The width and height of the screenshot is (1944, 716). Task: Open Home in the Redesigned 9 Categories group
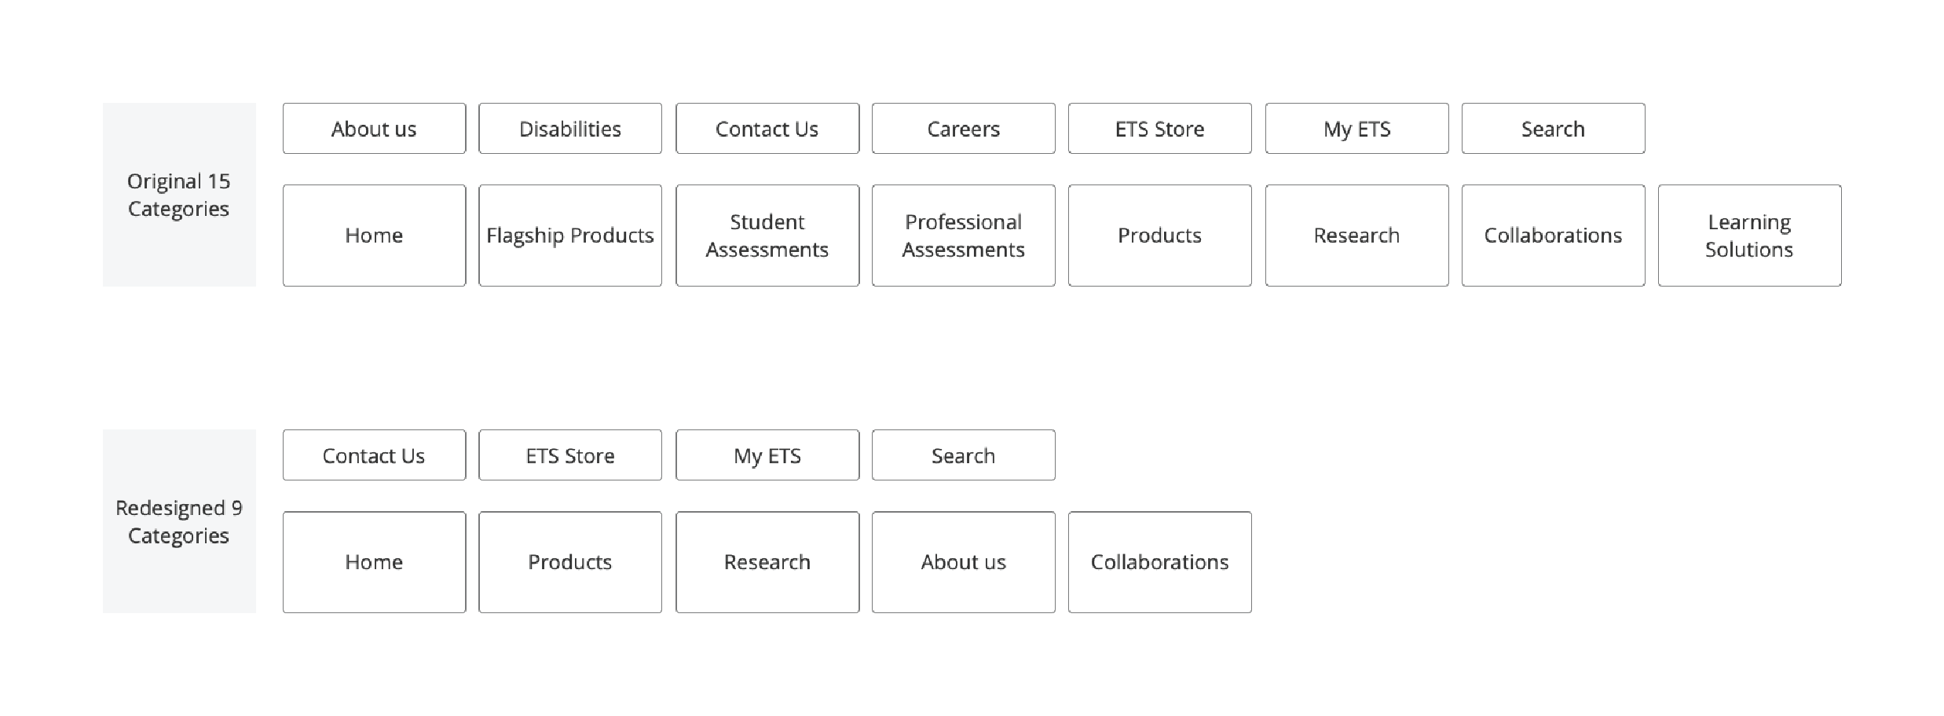pyautogui.click(x=374, y=562)
